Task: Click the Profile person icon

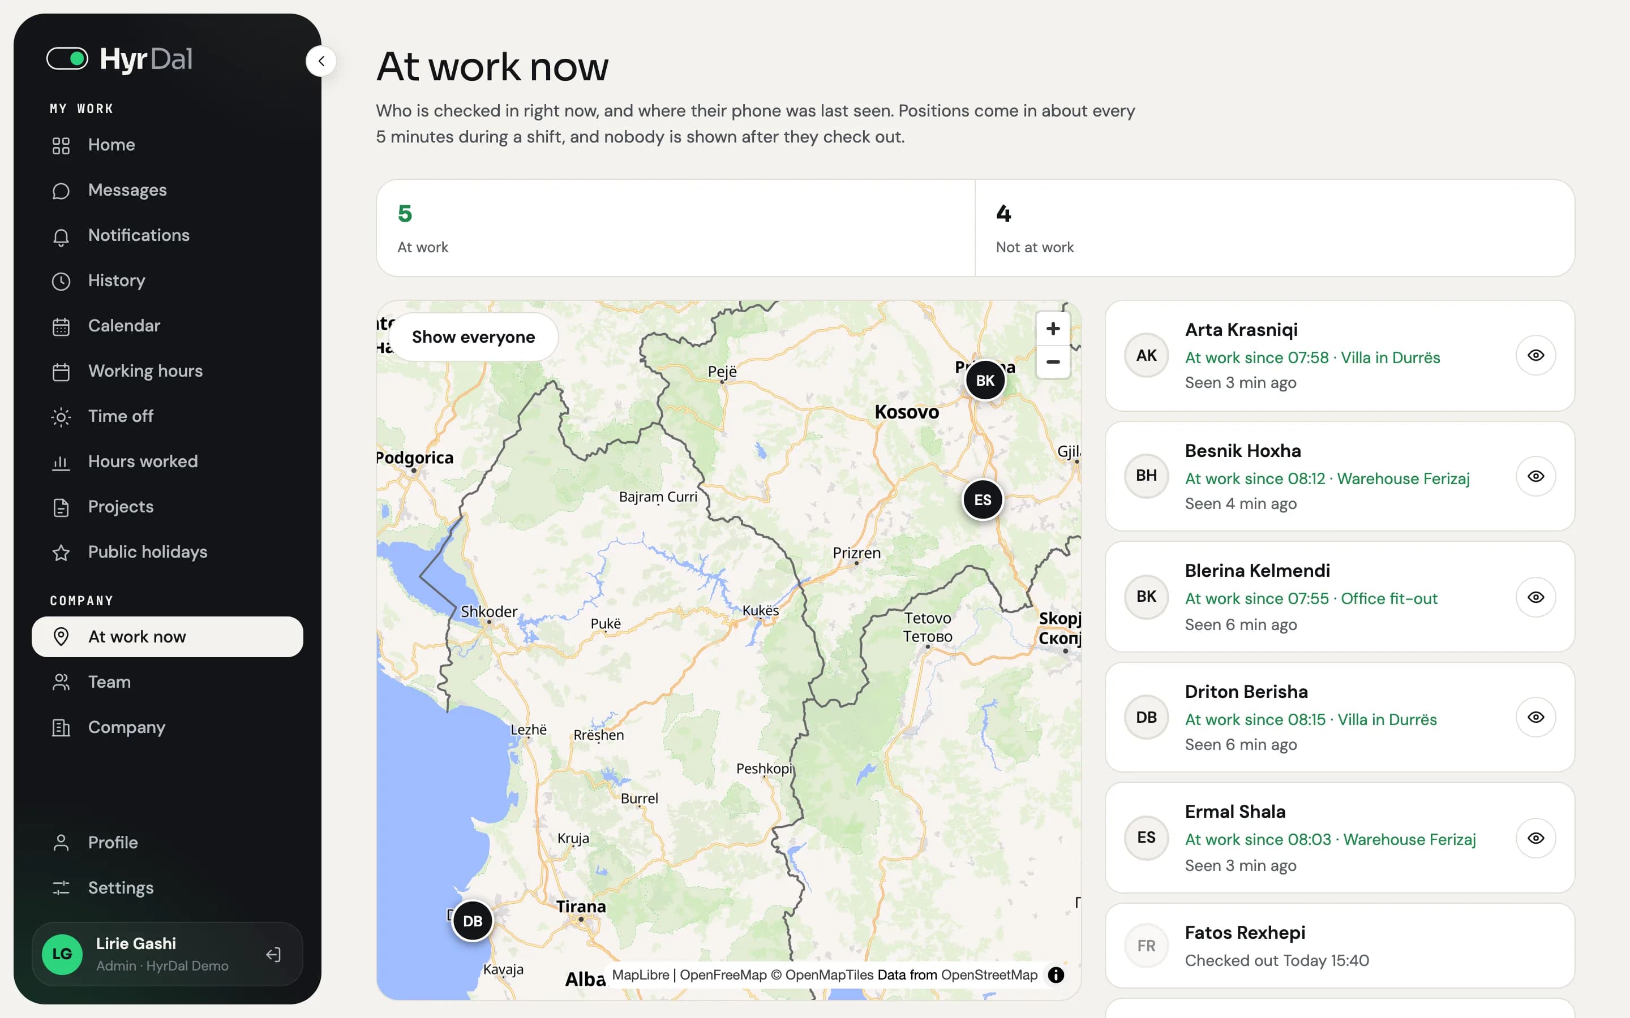Action: pyautogui.click(x=61, y=842)
